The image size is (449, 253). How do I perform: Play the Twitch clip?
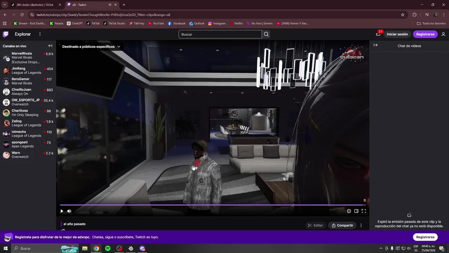(62, 211)
